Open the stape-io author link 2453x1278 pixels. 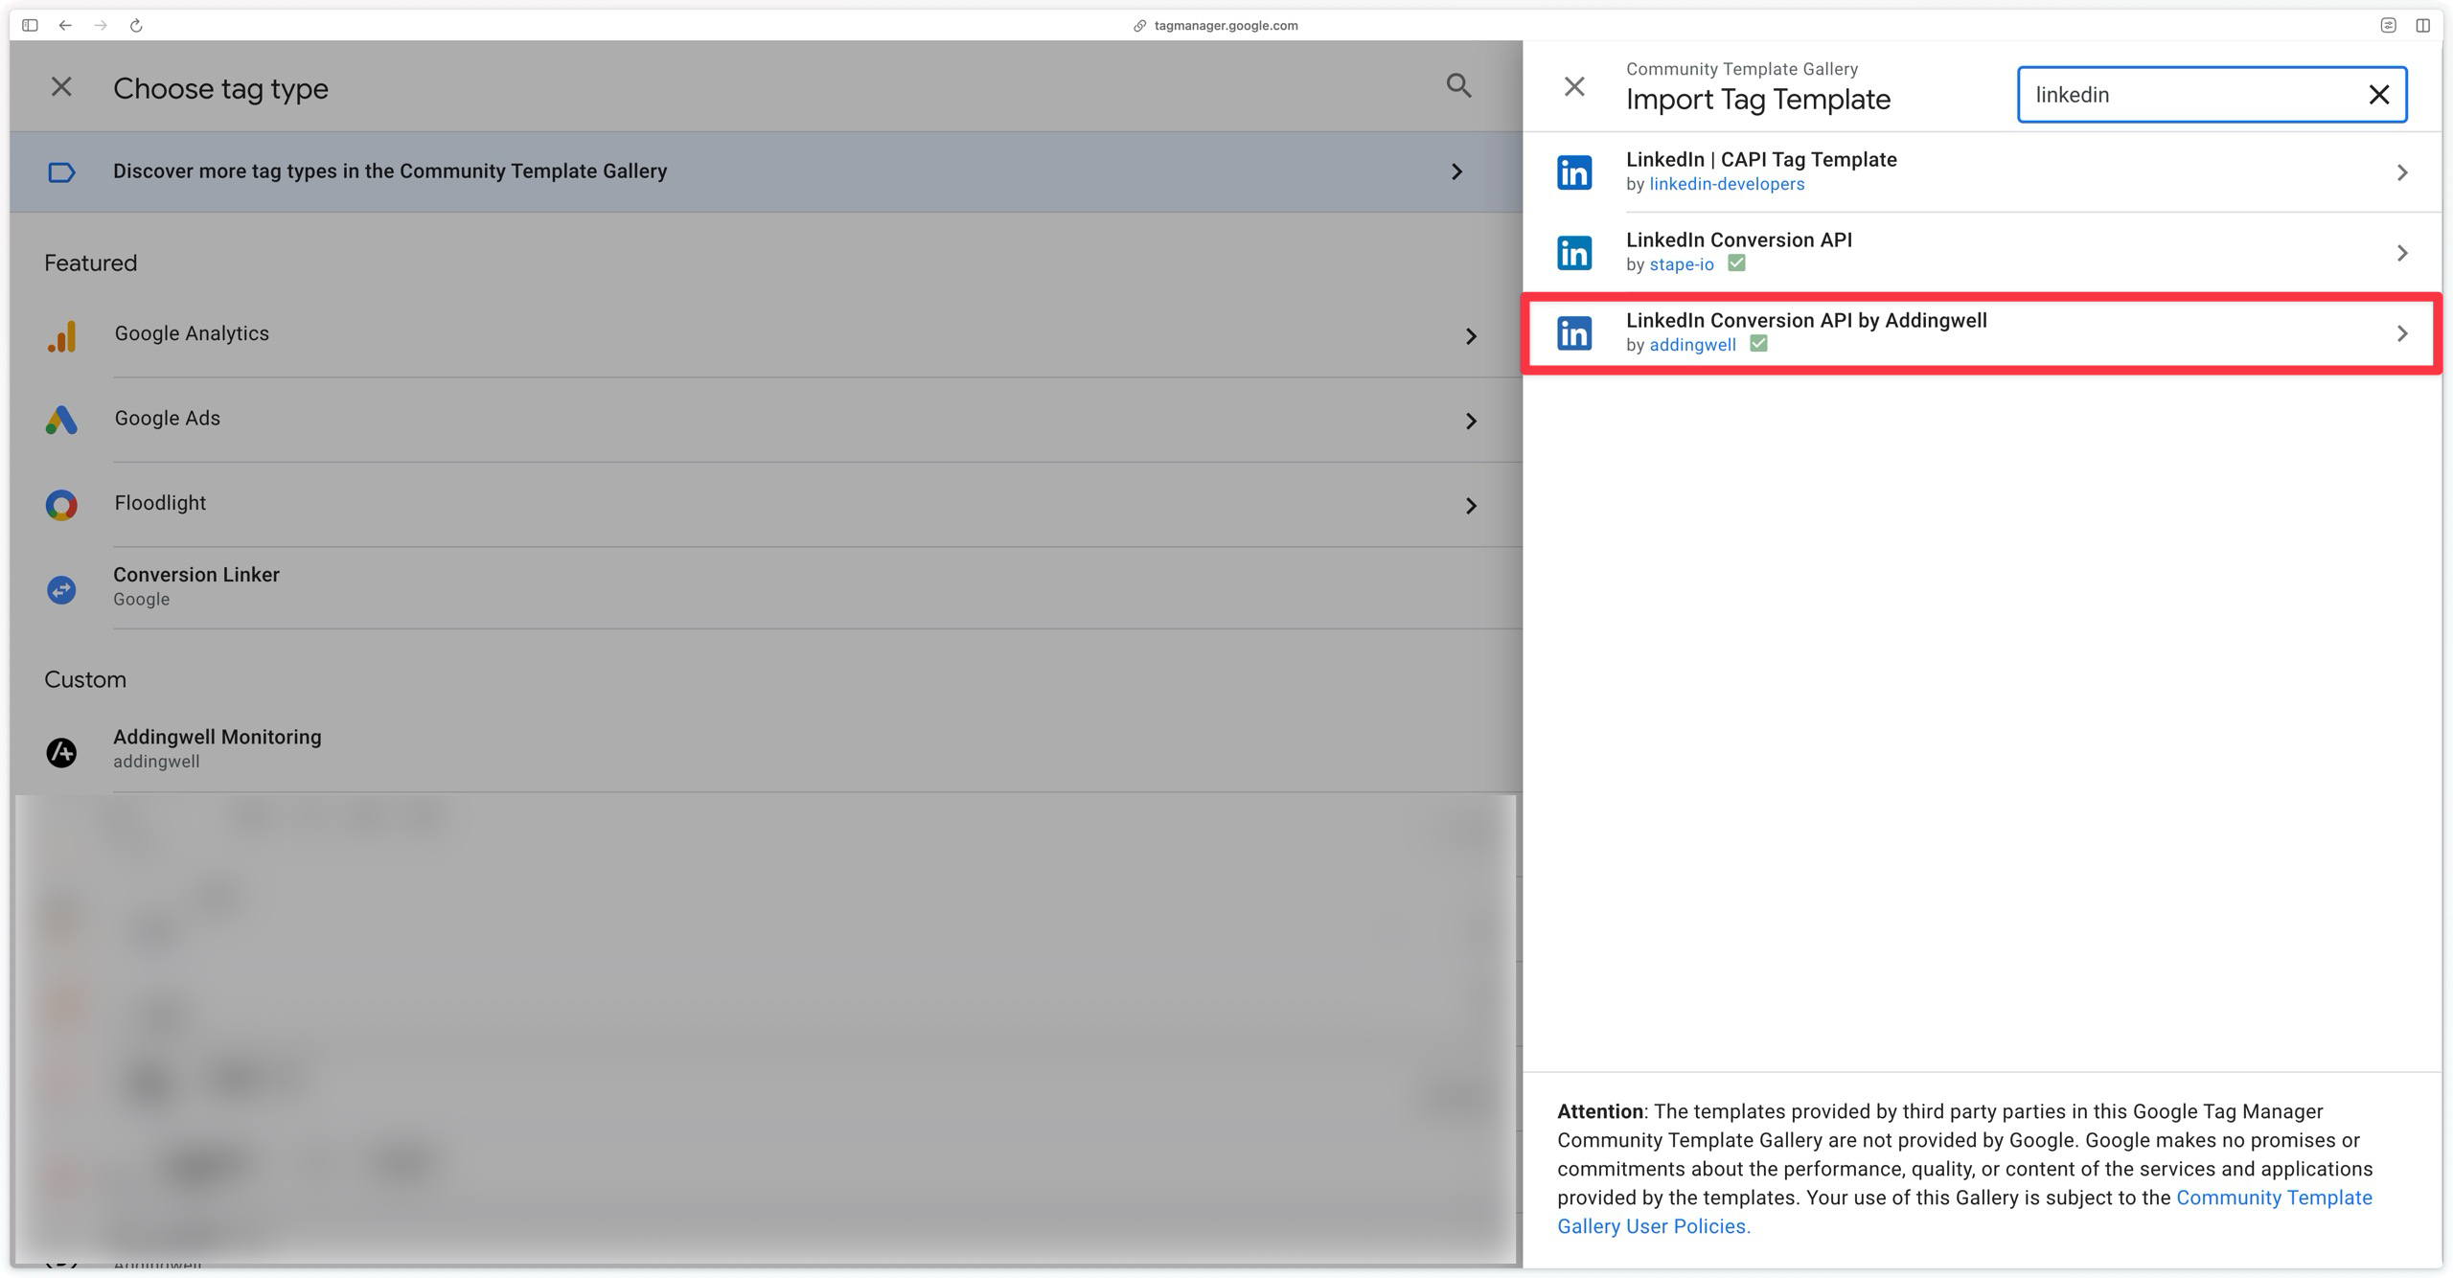[1682, 264]
